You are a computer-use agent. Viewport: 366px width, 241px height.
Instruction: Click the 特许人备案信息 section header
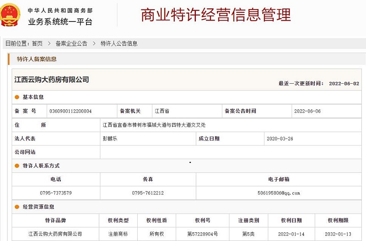(x=37, y=59)
